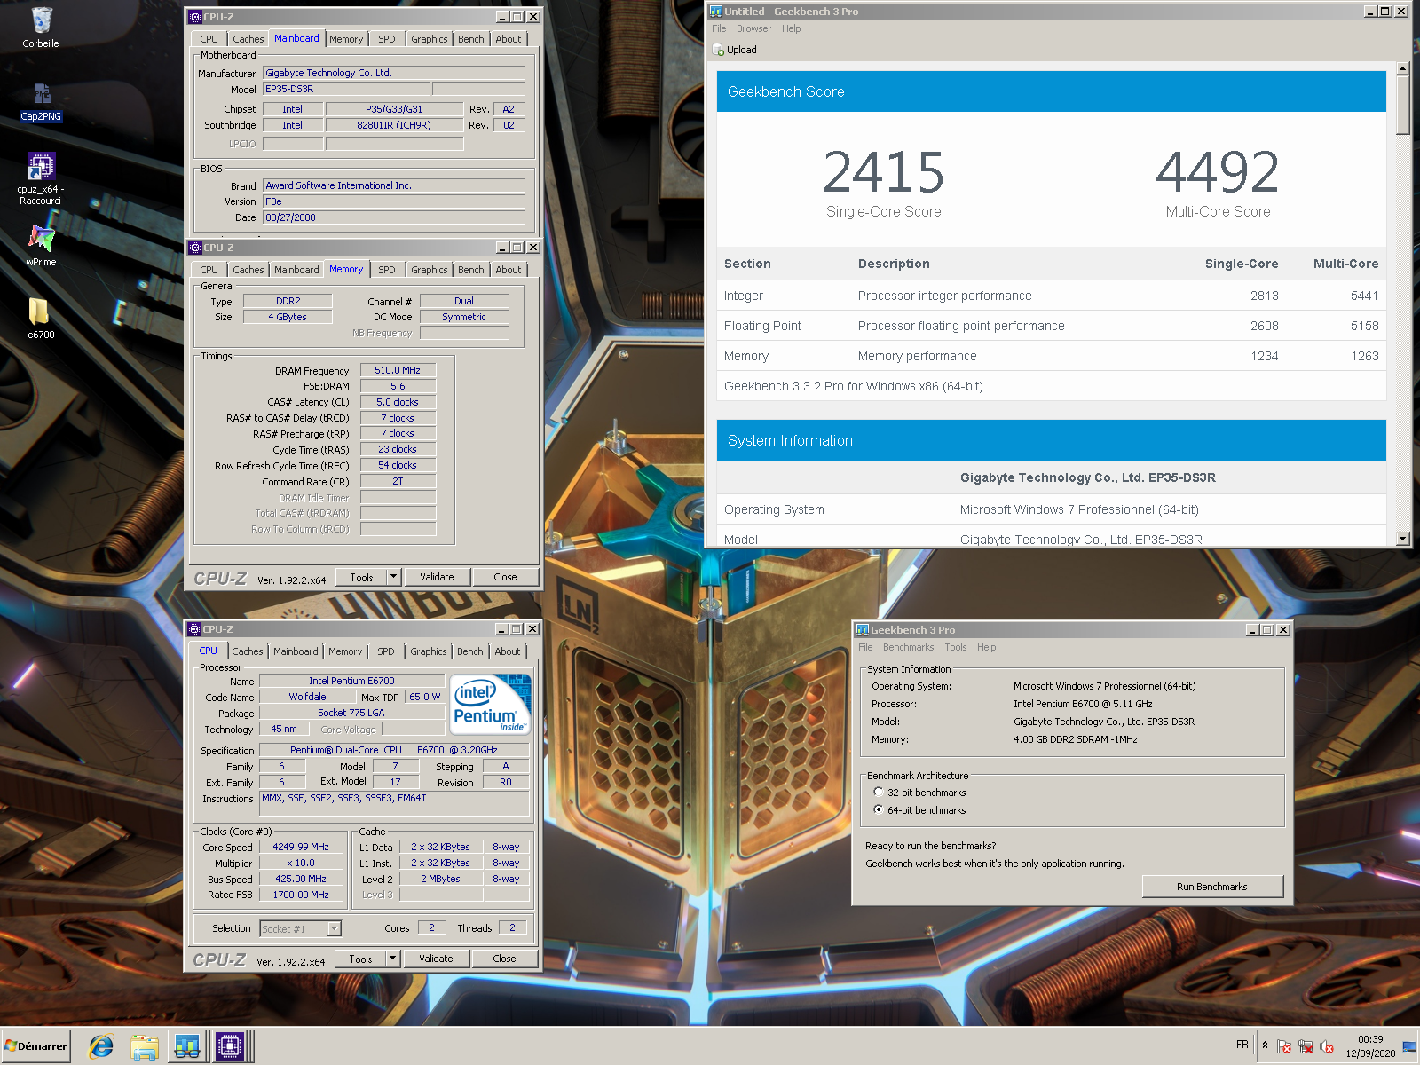Click scrollbar up arrow in Geekbench results
Screen dimensions: 1420x1065
[x=1402, y=68]
